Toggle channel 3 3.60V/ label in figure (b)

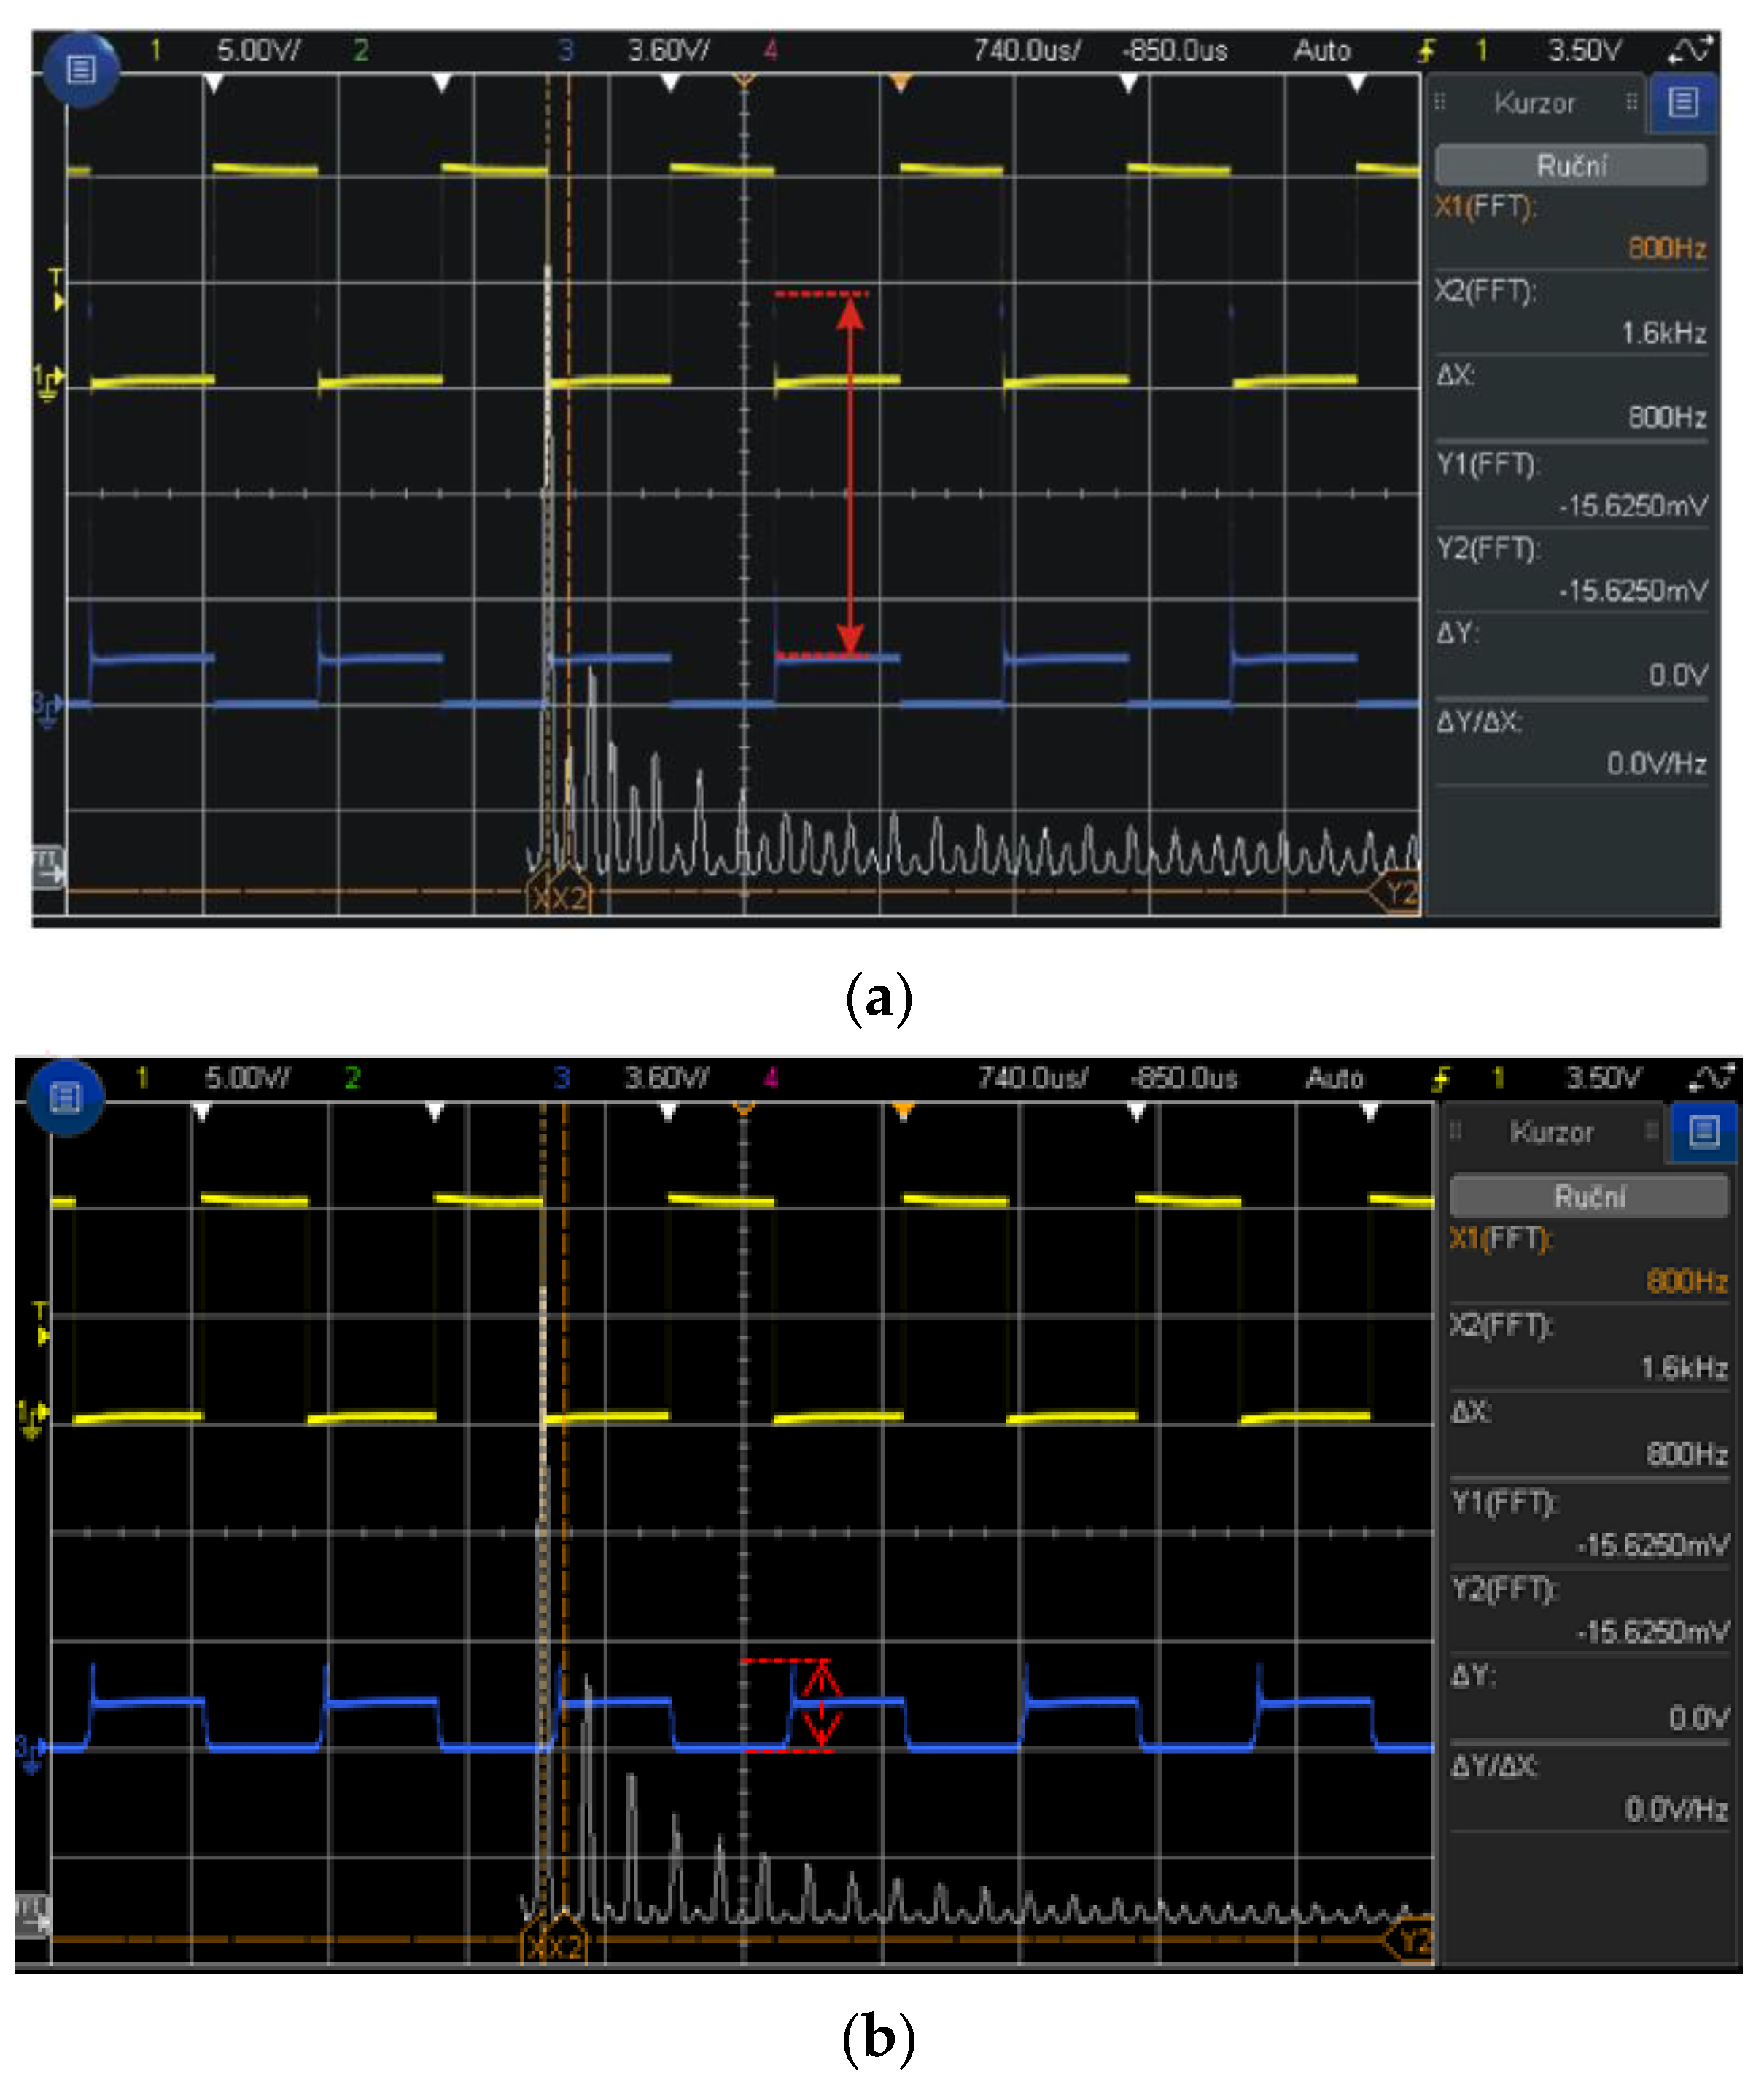(x=665, y=1077)
